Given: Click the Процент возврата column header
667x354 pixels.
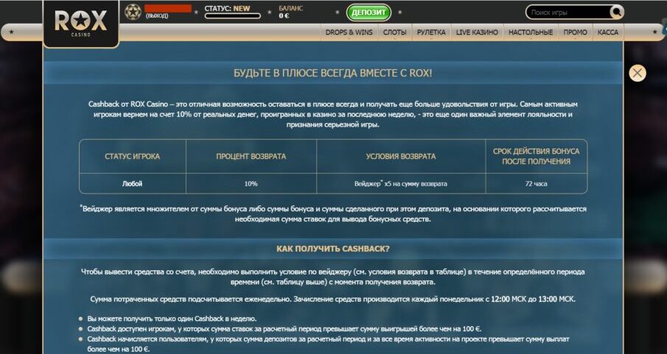Looking at the screenshot, I should pos(251,156).
